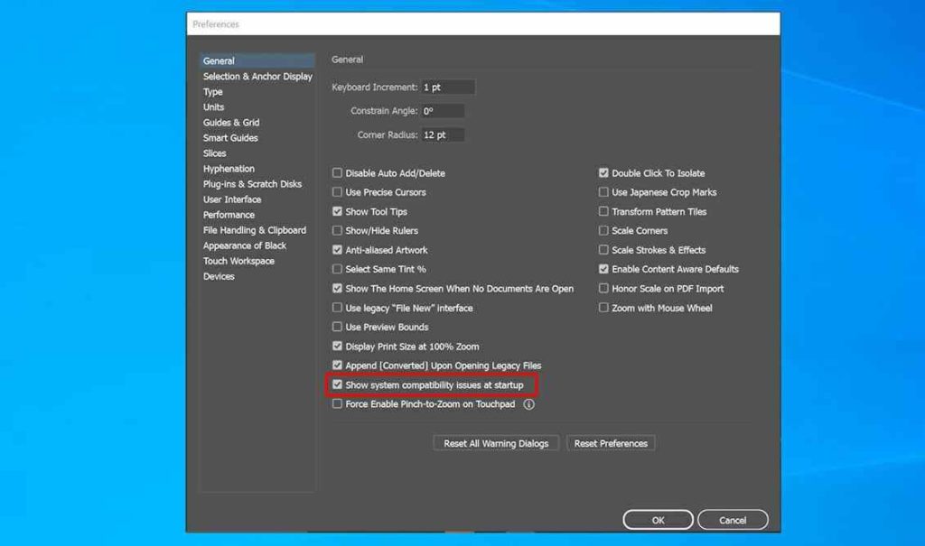Open File Handling & Clipboard section
Image resolution: width=925 pixels, height=546 pixels.
255,230
